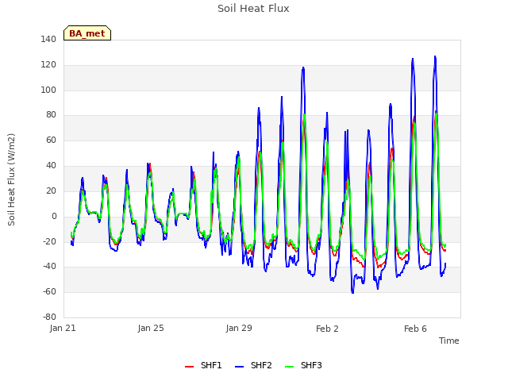This screenshot has width=508, height=381.
Task: Toggle the SHF2 series in legend
Action: coord(253,365)
